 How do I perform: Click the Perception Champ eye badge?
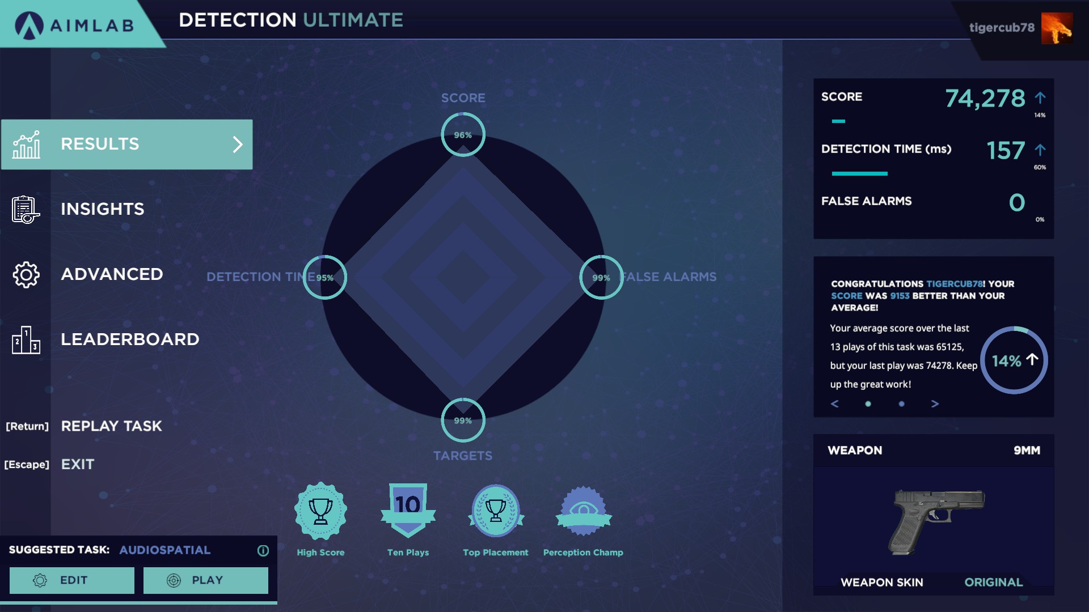tap(583, 511)
